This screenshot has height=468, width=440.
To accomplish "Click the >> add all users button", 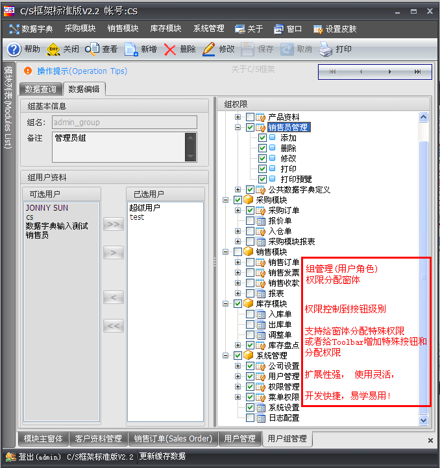I will click(114, 224).
